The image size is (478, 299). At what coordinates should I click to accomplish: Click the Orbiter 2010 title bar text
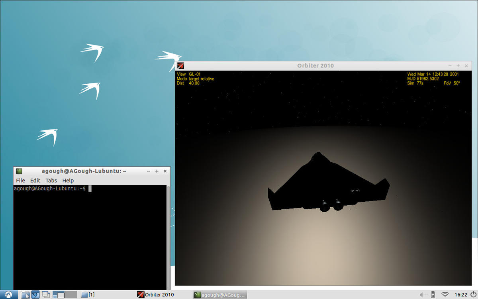tap(315, 66)
